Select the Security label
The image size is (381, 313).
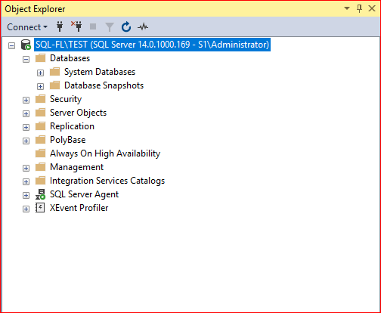(x=66, y=99)
